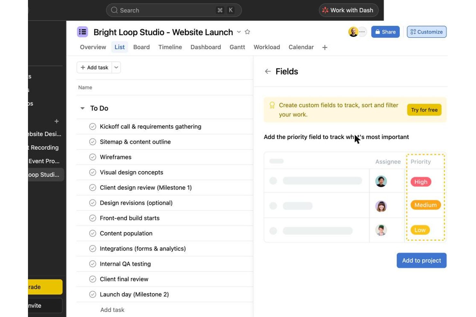Switch to the Overview tab
This screenshot has height=317, width=476.
click(93, 47)
